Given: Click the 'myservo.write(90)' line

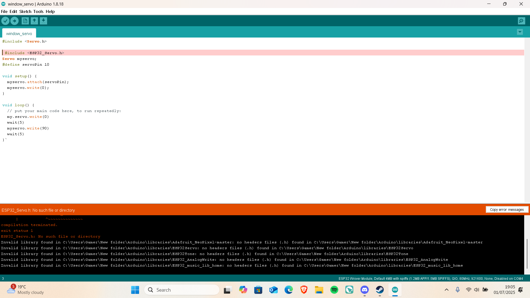Looking at the screenshot, I should [x=28, y=128].
